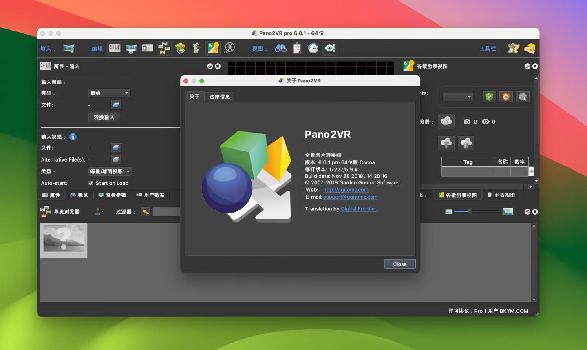587x350 pixels.
Task: Click the clock History toolbar icon
Action: (313, 48)
